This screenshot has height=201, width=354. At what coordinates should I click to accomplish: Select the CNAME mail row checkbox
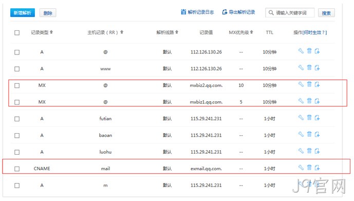point(17,169)
